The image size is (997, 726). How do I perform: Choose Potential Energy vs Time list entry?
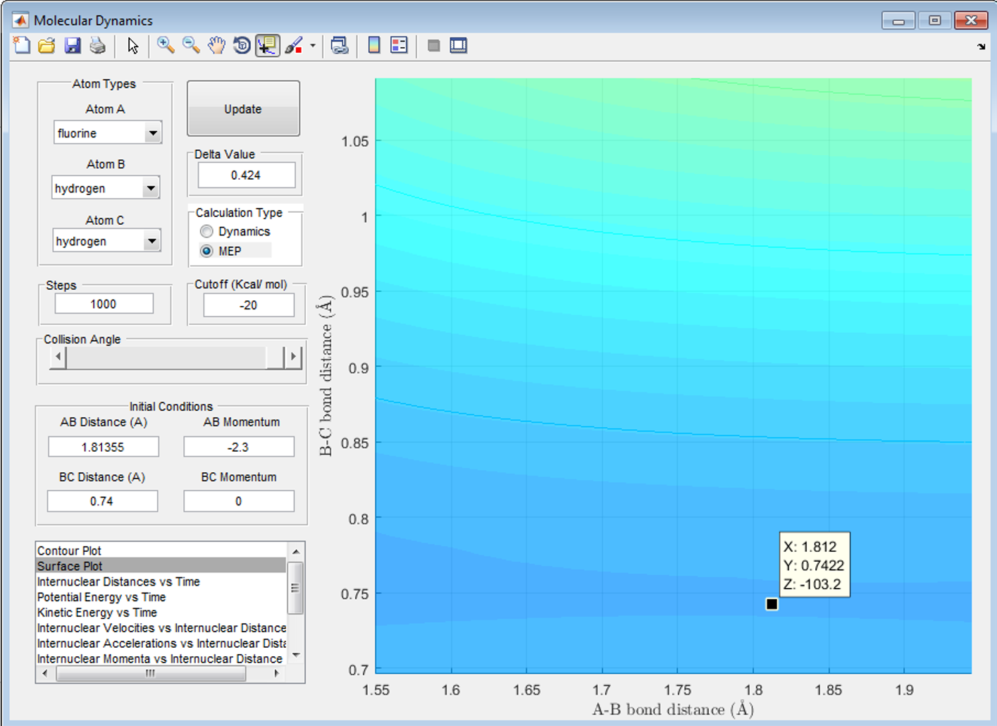[x=101, y=597]
